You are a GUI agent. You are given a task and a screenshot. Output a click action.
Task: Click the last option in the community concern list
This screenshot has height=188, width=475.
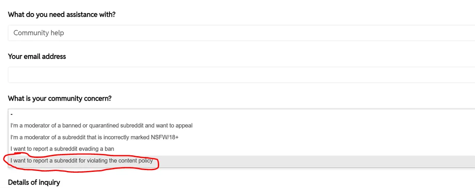(x=82, y=161)
